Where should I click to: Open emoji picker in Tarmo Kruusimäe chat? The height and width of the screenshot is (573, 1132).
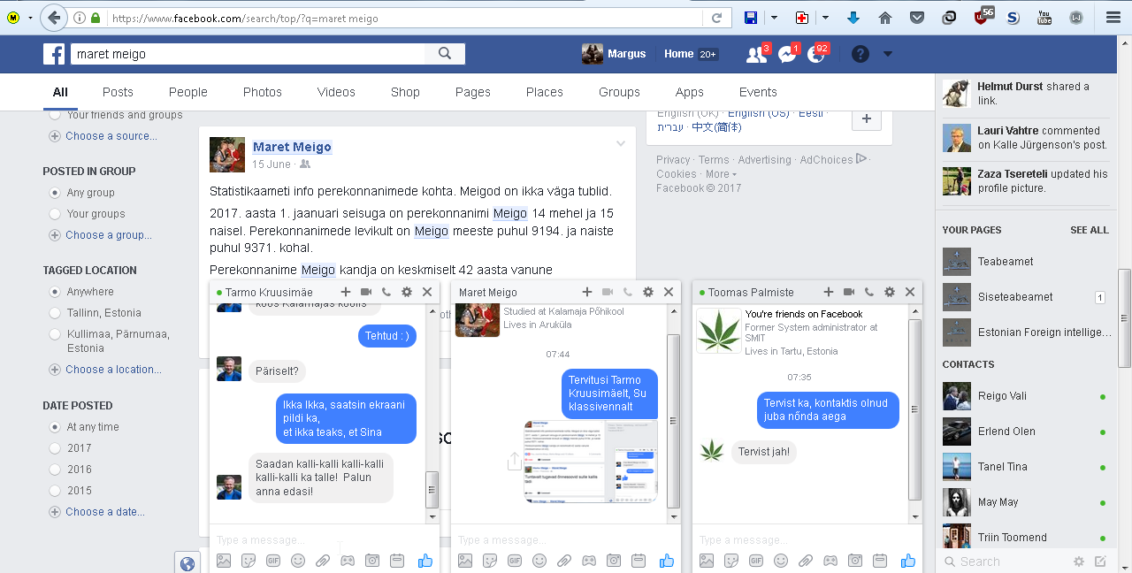[x=298, y=560]
